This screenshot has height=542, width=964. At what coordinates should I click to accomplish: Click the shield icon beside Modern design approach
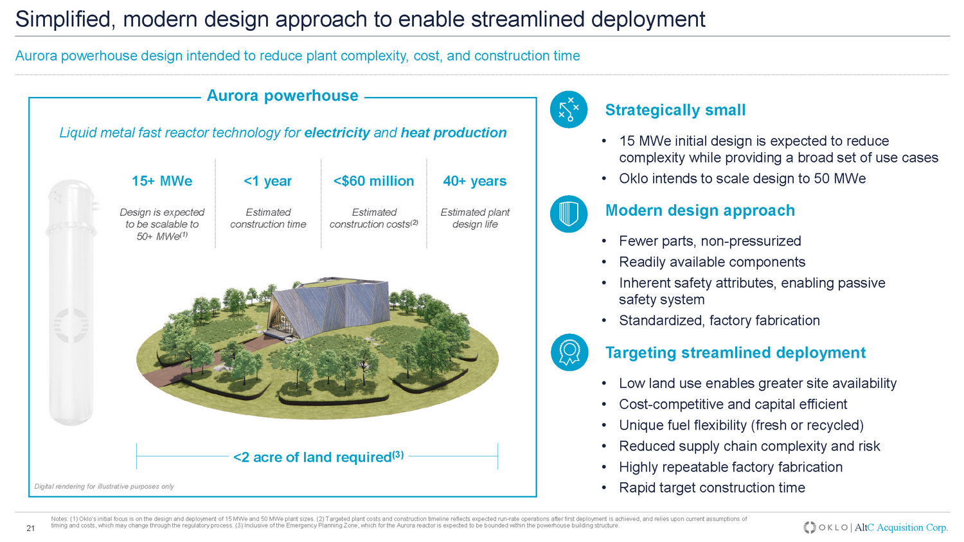(569, 214)
